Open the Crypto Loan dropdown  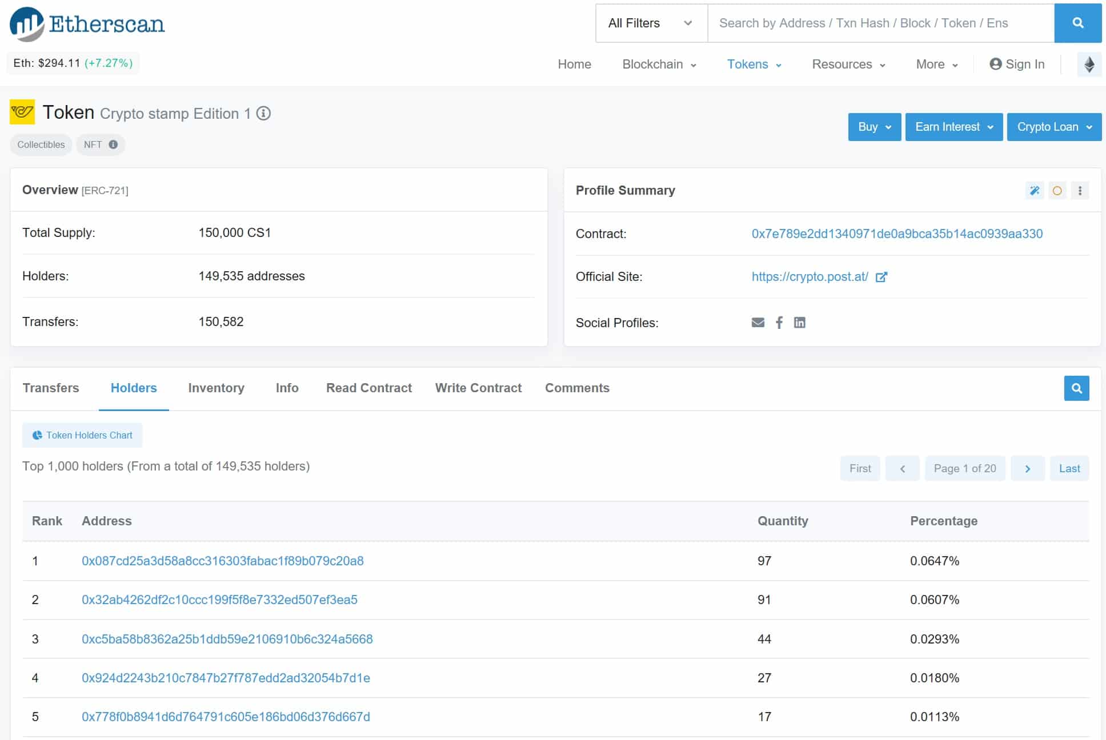(1054, 127)
